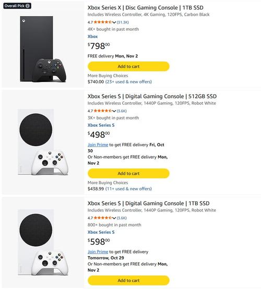The width and height of the screenshot is (261, 289).
Task: Expand rating chevron for 512GB Series S
Action: (114, 111)
